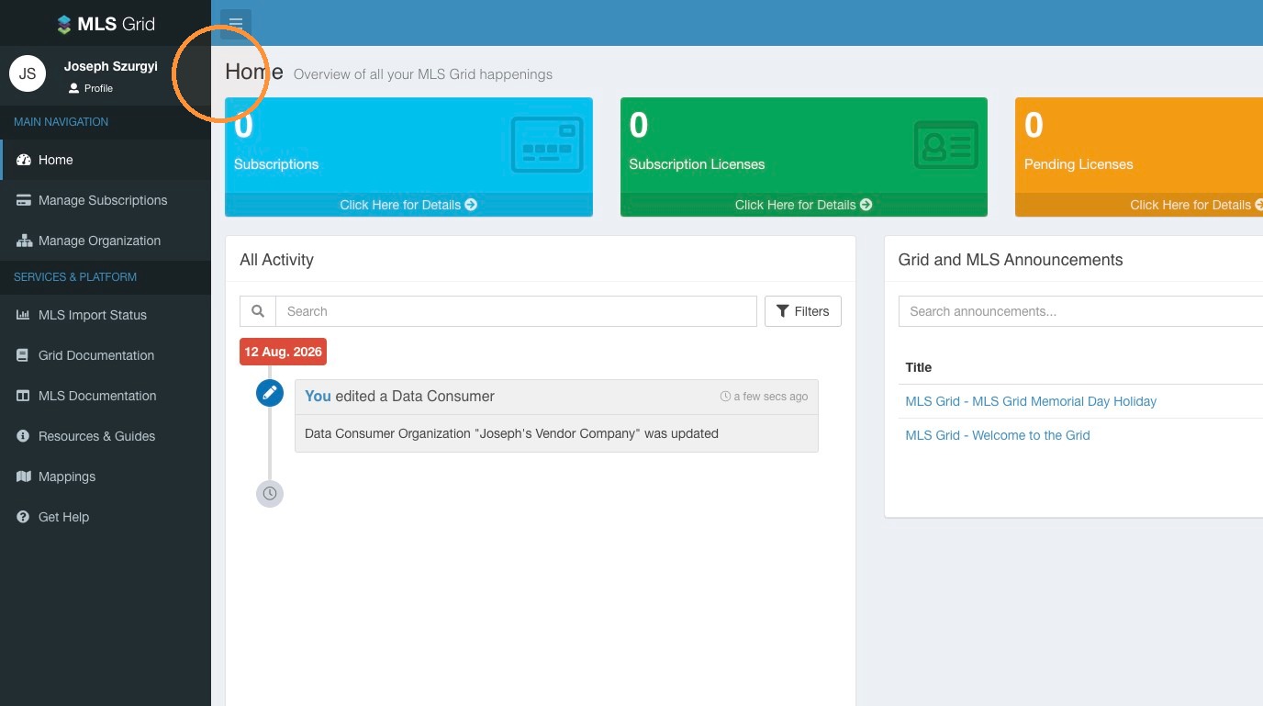Open Get Help
Screen dimensions: 1263x706
point(106,517)
